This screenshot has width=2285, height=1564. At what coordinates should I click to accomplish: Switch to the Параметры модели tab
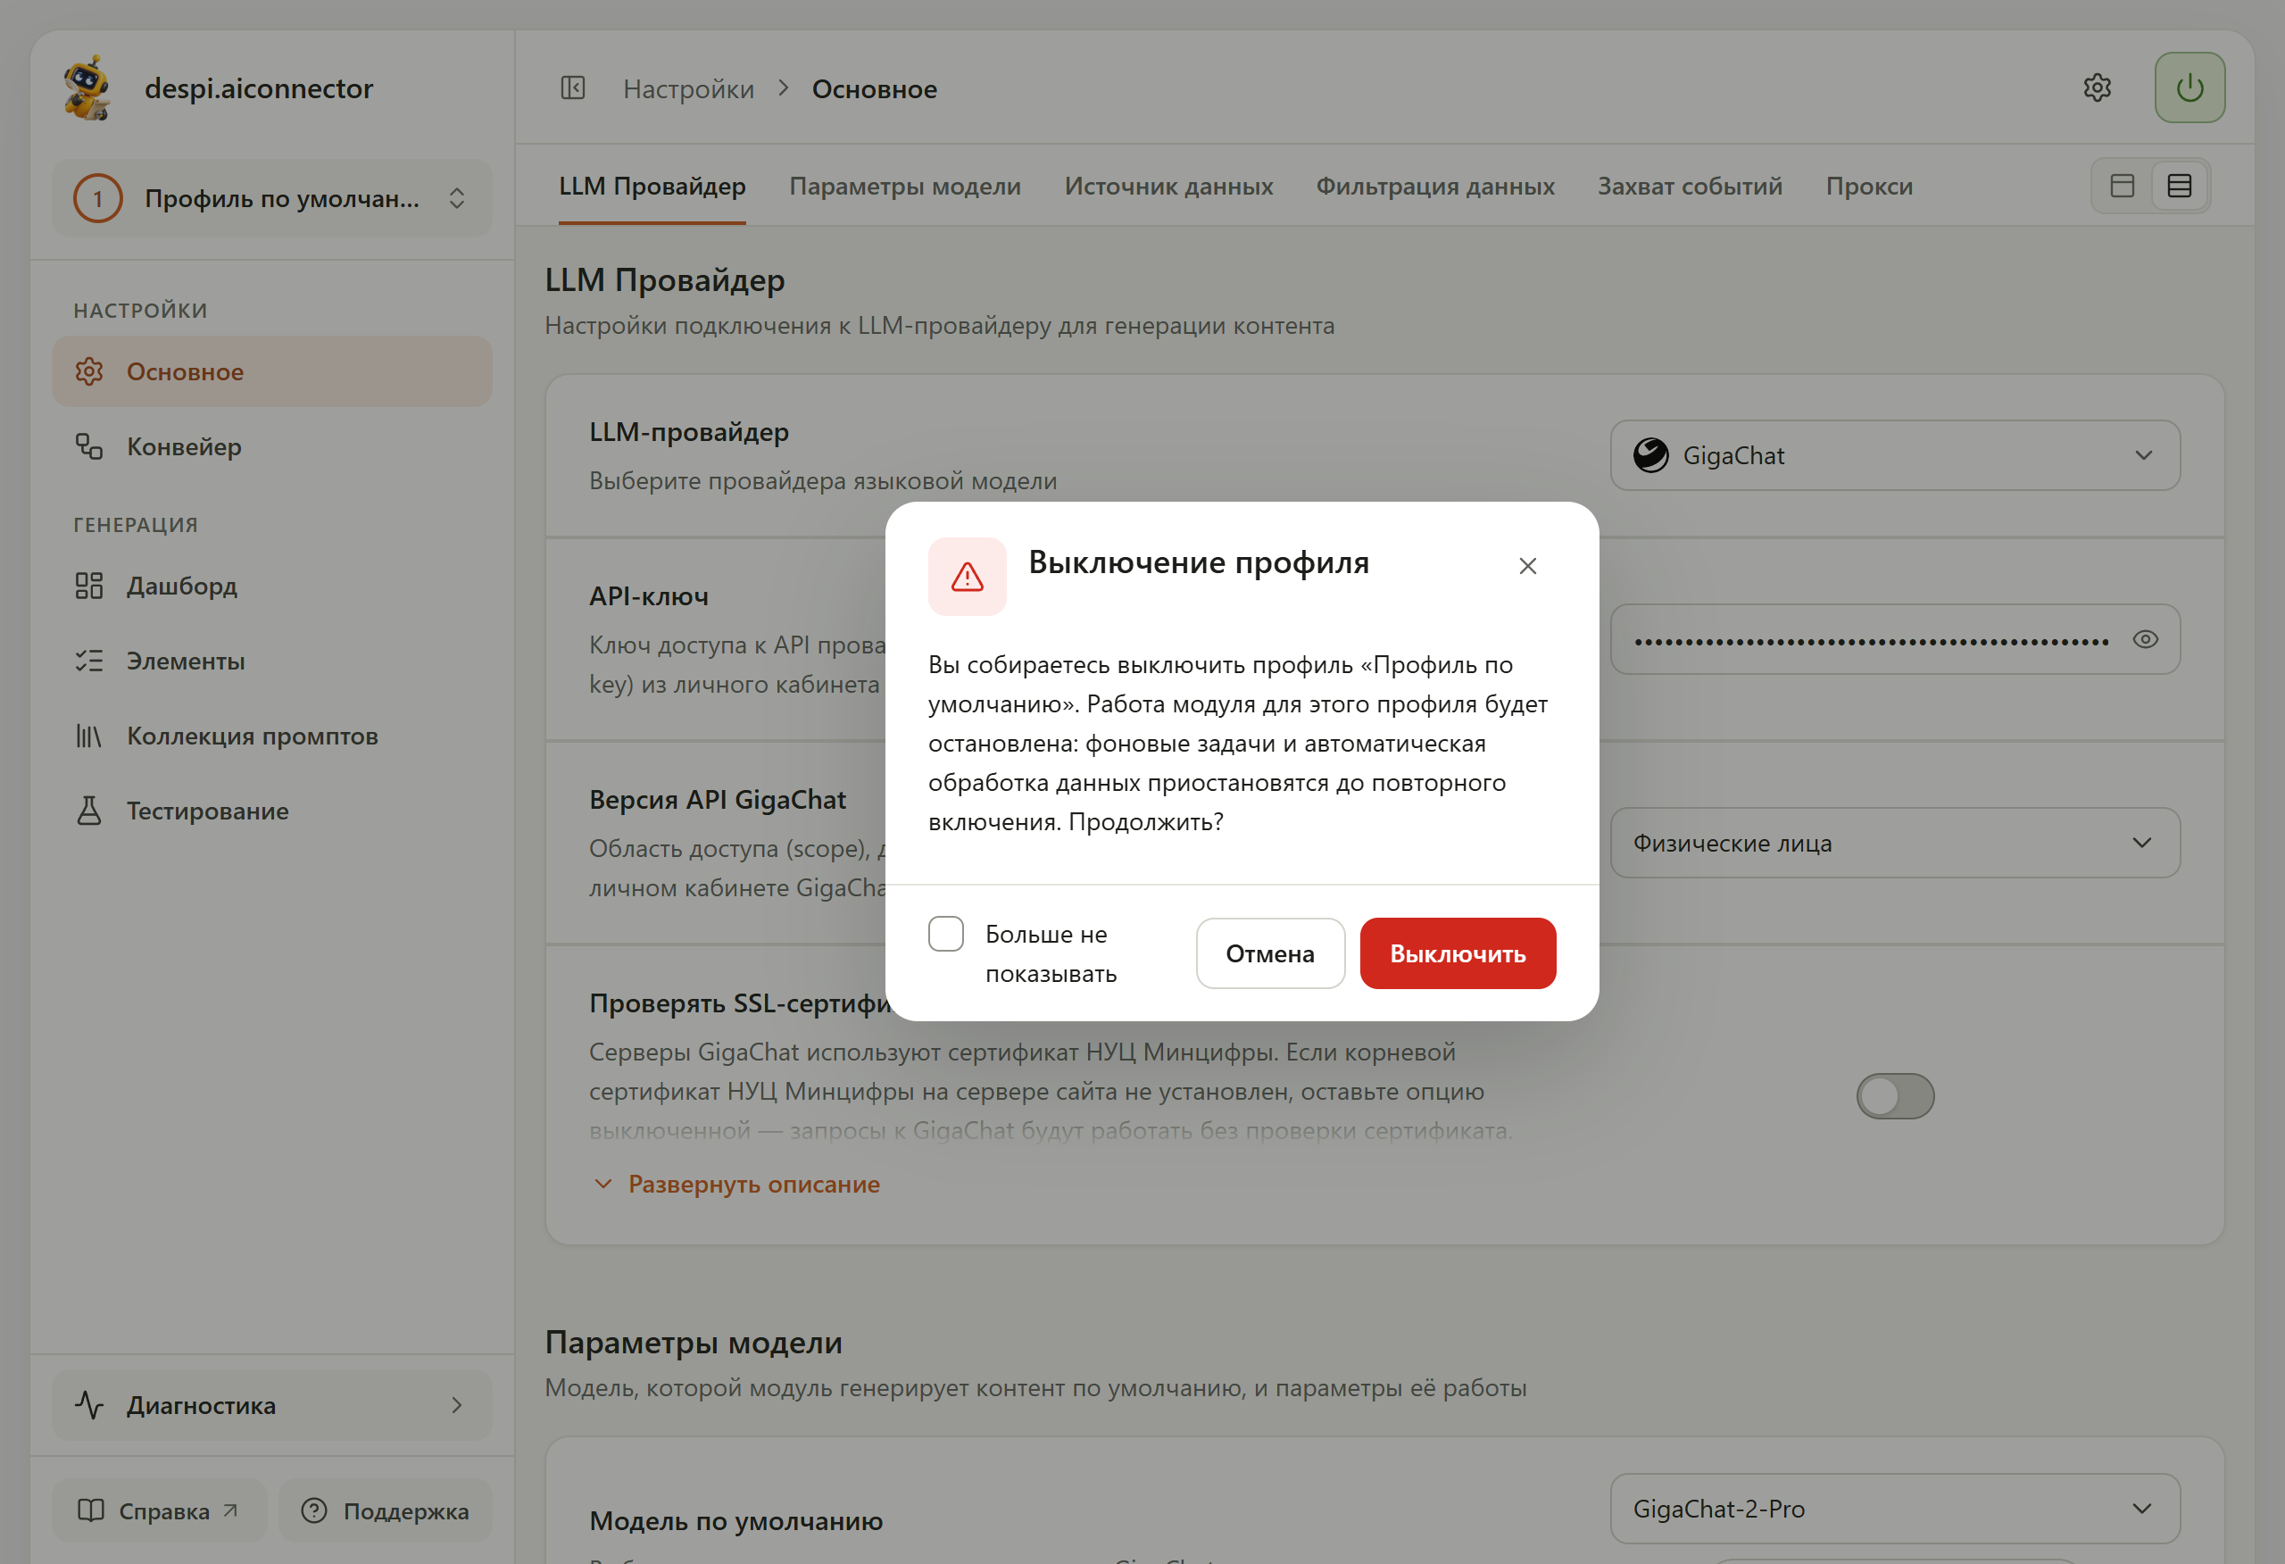coord(904,186)
